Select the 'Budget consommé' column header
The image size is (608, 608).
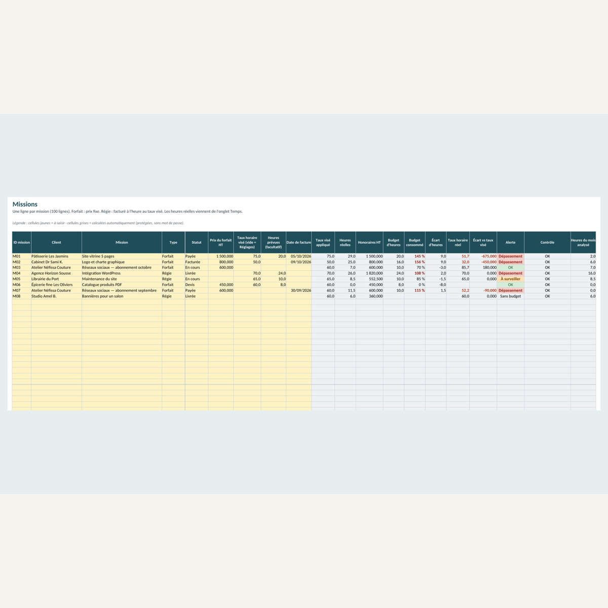click(x=414, y=242)
